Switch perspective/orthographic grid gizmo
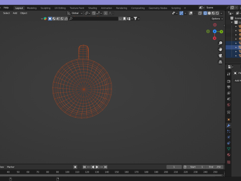The height and width of the screenshot is (181, 241). [x=220, y=62]
